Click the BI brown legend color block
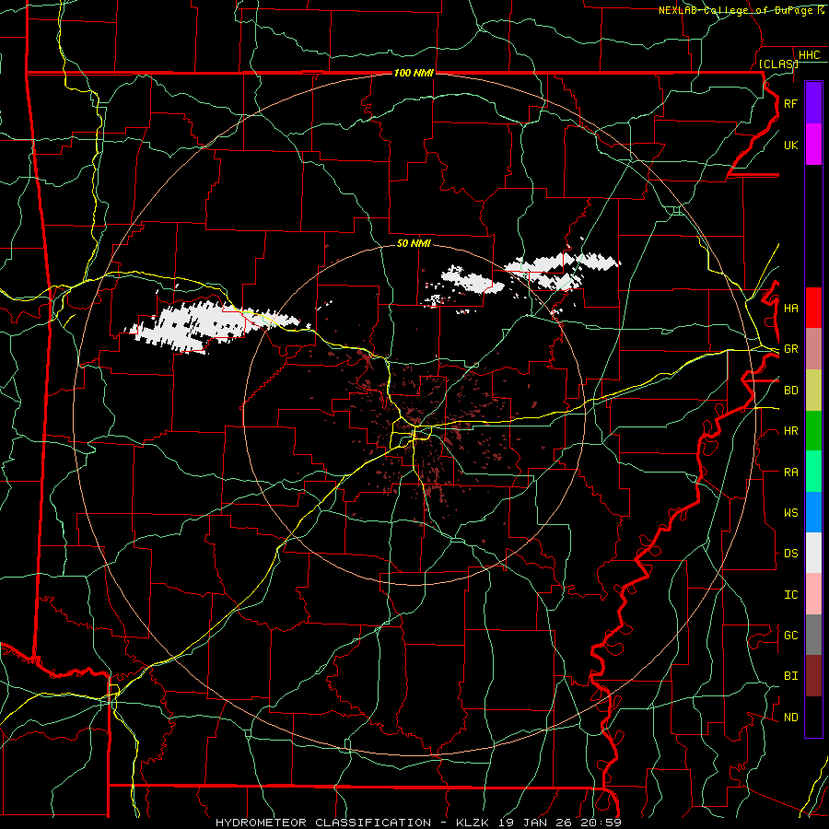This screenshot has width=829, height=829. point(813,676)
